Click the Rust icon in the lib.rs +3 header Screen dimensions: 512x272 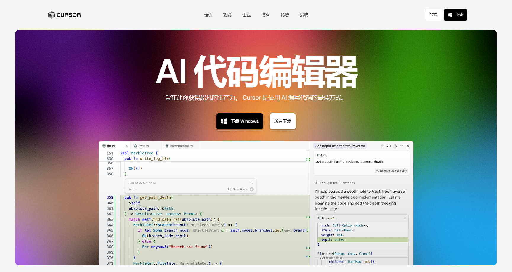pyautogui.click(x=319, y=218)
